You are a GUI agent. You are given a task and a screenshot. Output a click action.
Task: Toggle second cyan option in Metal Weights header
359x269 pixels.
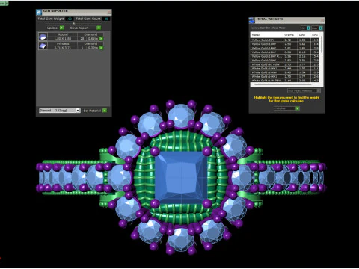click(321, 28)
